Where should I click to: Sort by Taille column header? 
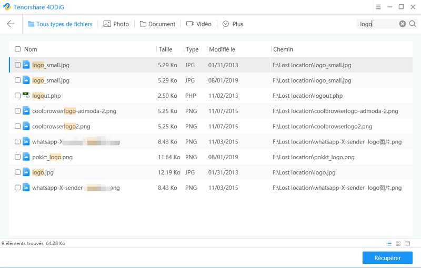coord(165,49)
